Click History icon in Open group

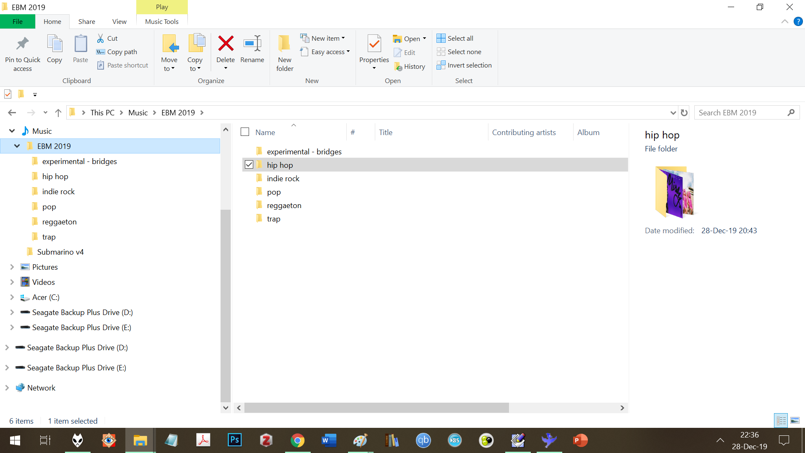coord(398,67)
